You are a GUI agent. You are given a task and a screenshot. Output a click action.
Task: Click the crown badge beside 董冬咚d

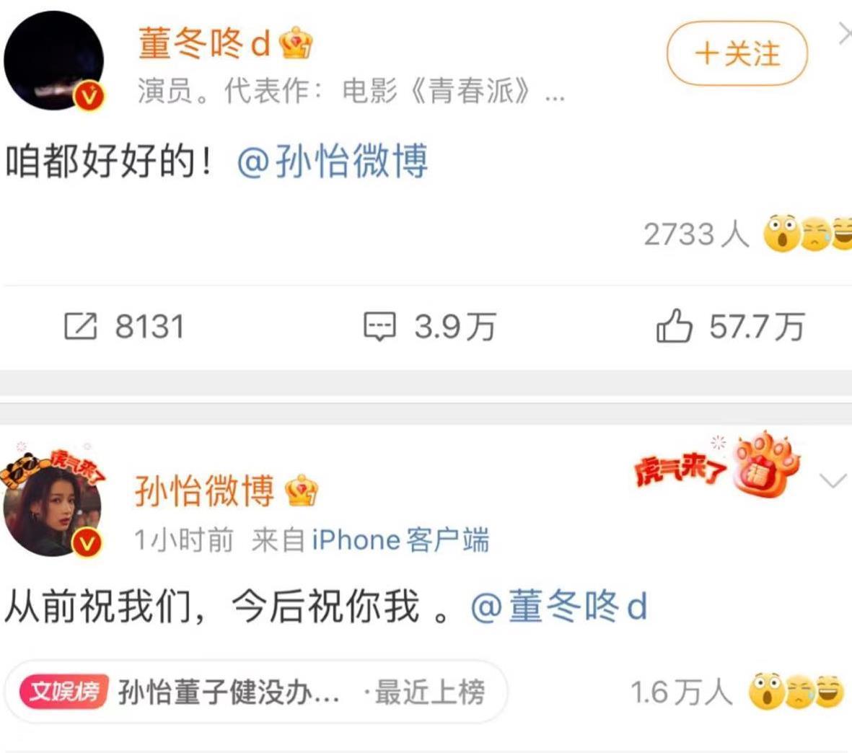(x=296, y=43)
